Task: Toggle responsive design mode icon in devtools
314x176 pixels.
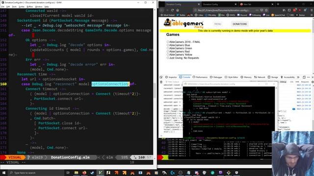Action: pyautogui.click(x=304, y=77)
